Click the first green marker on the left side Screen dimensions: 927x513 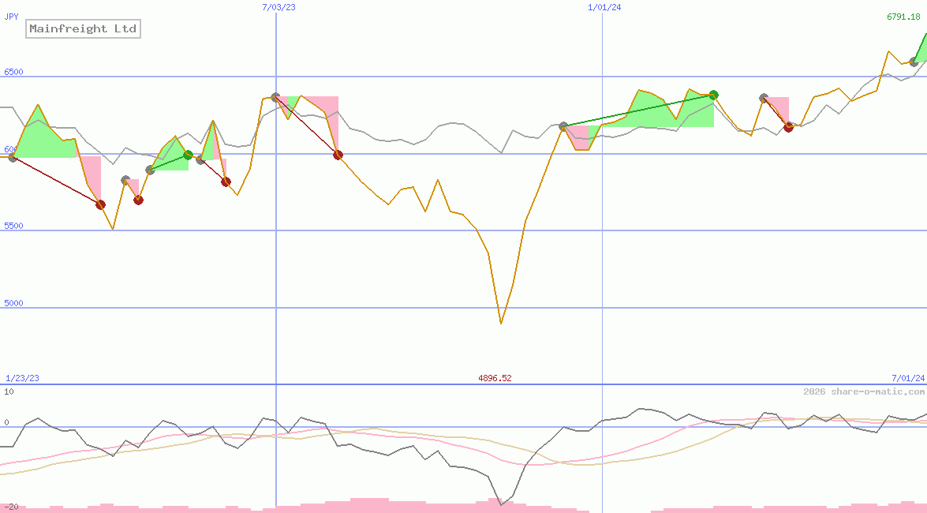(x=188, y=155)
